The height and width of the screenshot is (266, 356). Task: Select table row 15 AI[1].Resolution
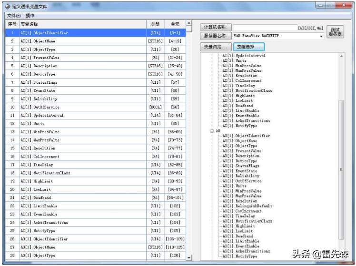tap(95, 148)
